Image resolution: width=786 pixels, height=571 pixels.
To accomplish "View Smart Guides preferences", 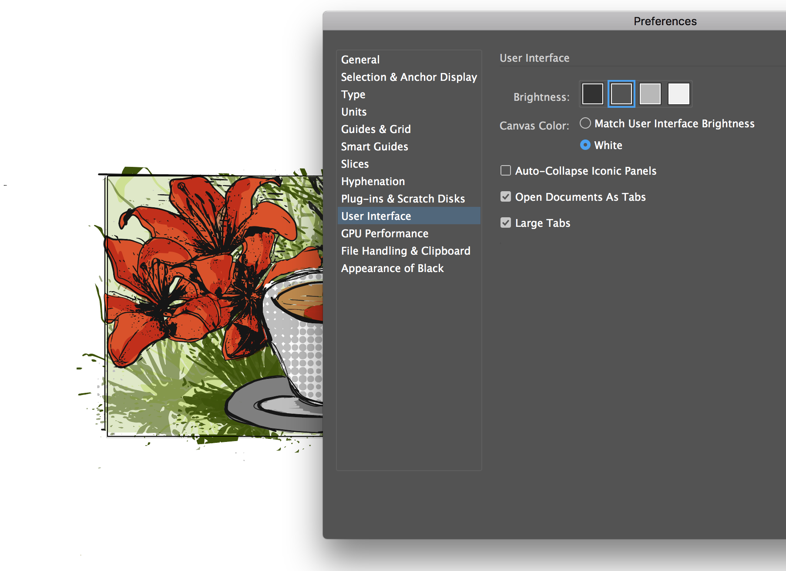I will tap(374, 146).
